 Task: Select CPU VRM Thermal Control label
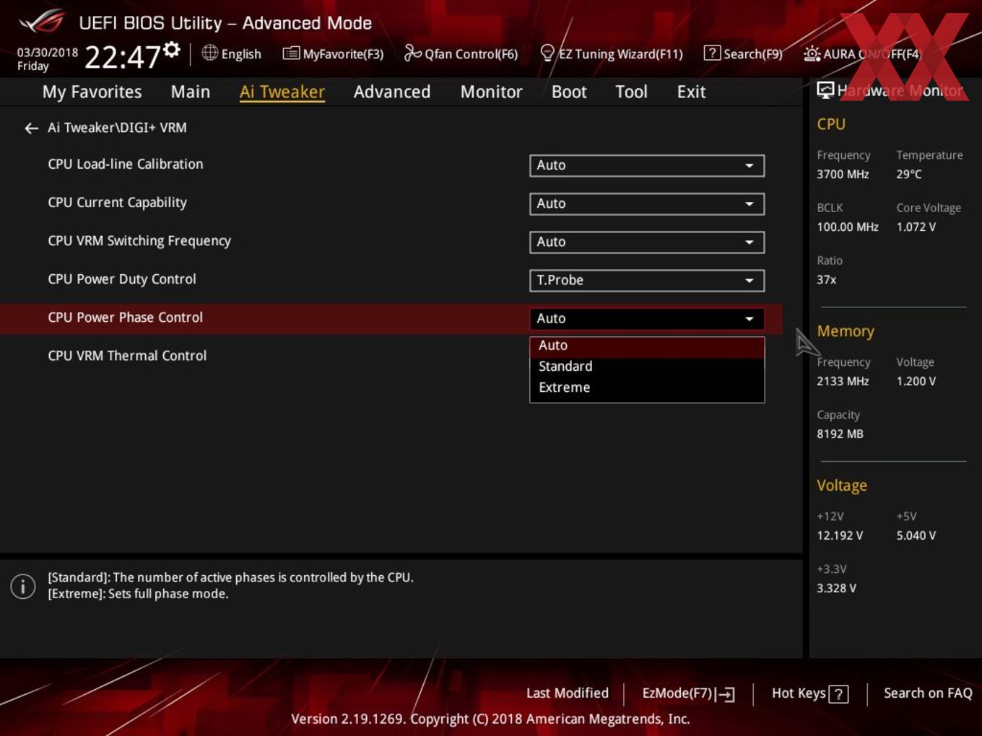coord(127,356)
